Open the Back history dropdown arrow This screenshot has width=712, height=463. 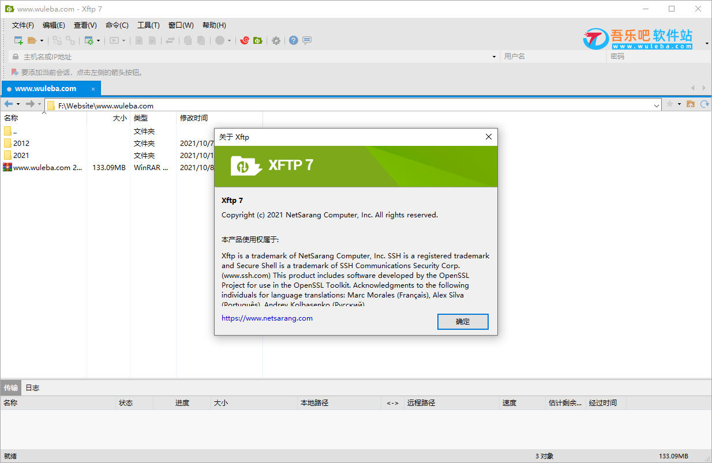[18, 104]
